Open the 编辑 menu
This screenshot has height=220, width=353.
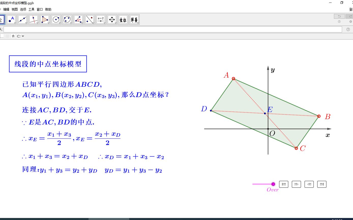[6, 9]
